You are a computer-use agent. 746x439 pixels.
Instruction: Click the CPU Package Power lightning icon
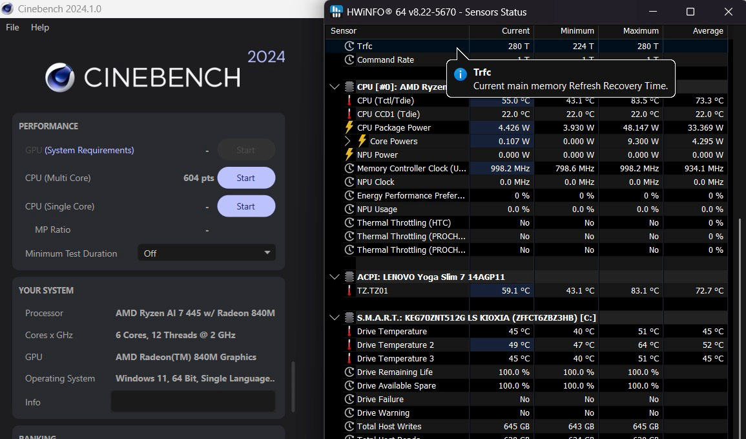(349, 127)
